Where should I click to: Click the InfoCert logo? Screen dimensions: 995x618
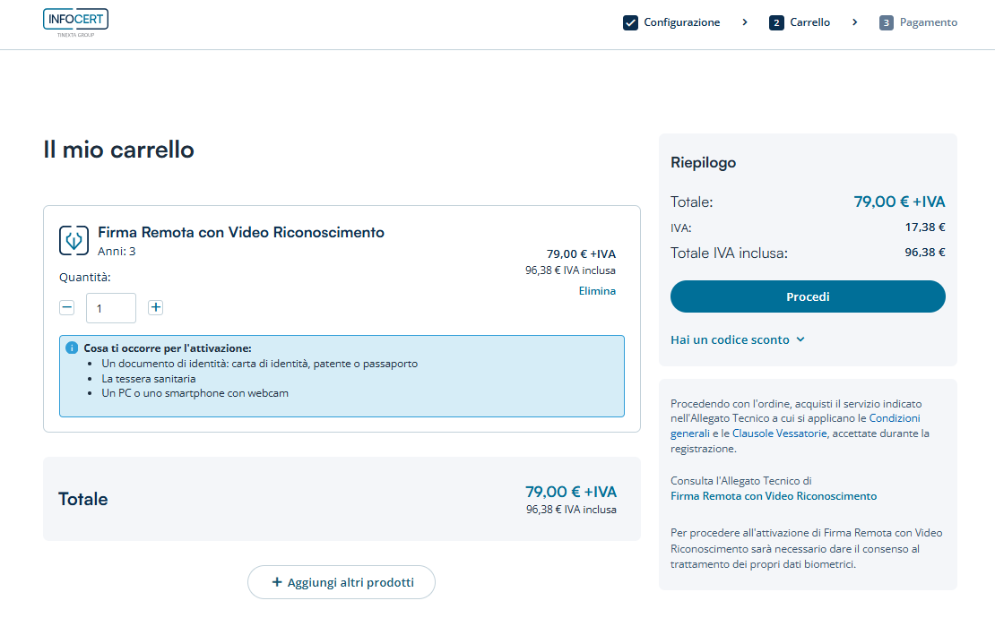[x=75, y=22]
